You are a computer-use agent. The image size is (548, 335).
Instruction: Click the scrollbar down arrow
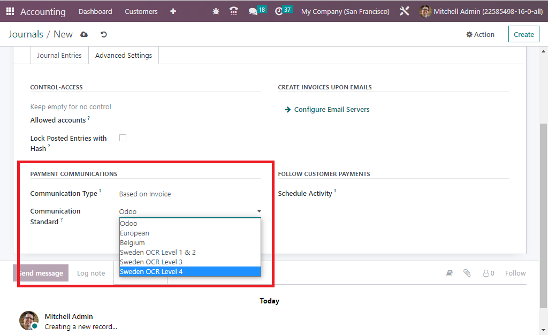543,330
